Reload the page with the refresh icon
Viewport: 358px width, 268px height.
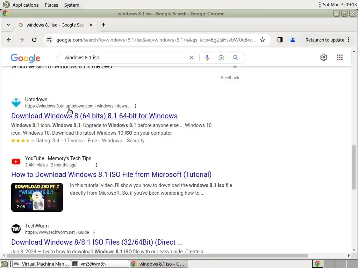click(x=34, y=40)
